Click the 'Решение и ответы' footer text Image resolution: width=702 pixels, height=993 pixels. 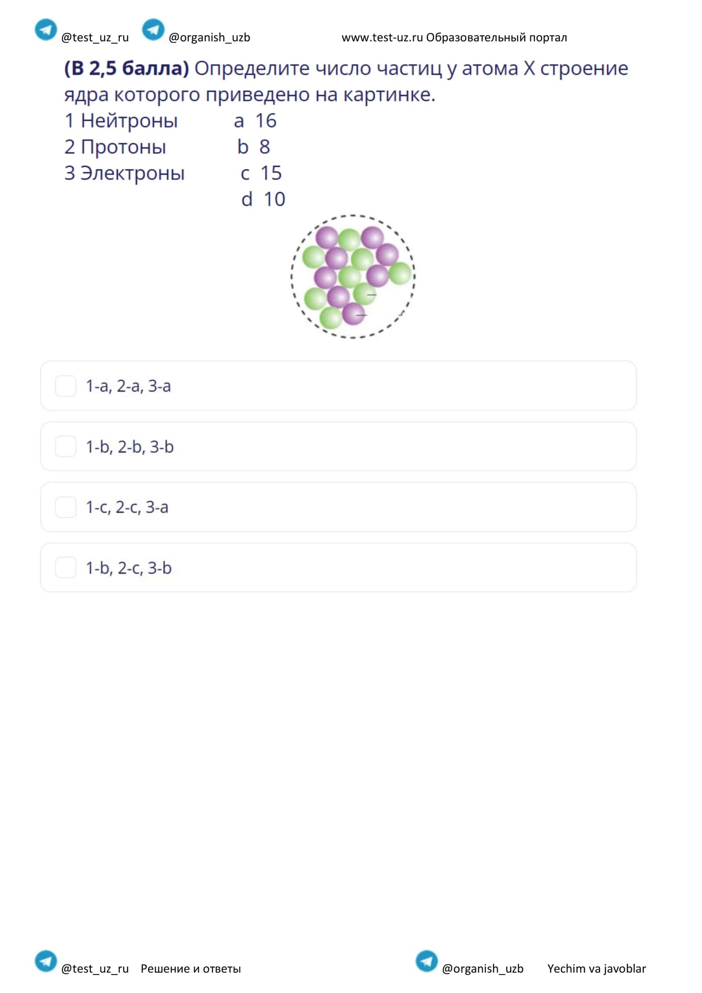[x=191, y=968]
